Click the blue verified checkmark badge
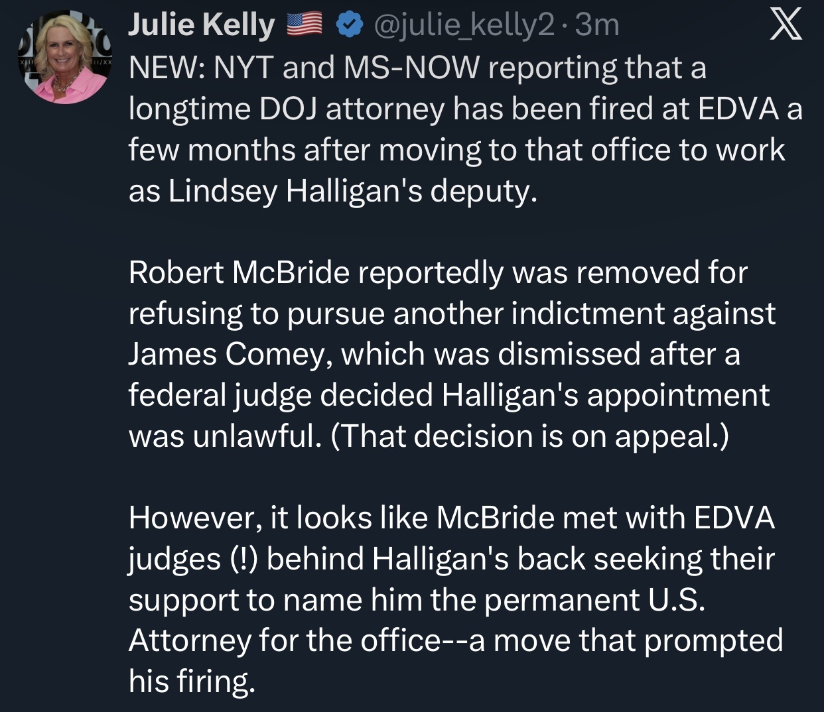Image resolution: width=824 pixels, height=712 pixels. coord(349,26)
